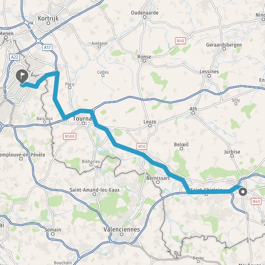Viewport: 265px width, 265px height.
Task: Select the Ronse town marker
Action: [x=144, y=61]
